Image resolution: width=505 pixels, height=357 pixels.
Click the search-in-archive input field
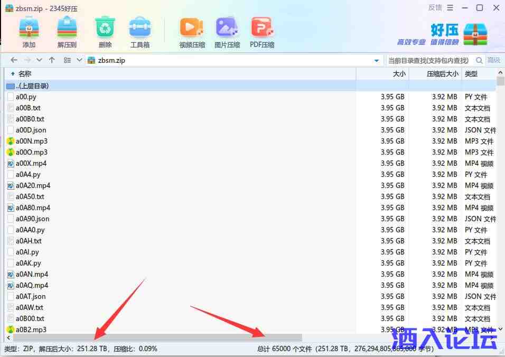429,60
